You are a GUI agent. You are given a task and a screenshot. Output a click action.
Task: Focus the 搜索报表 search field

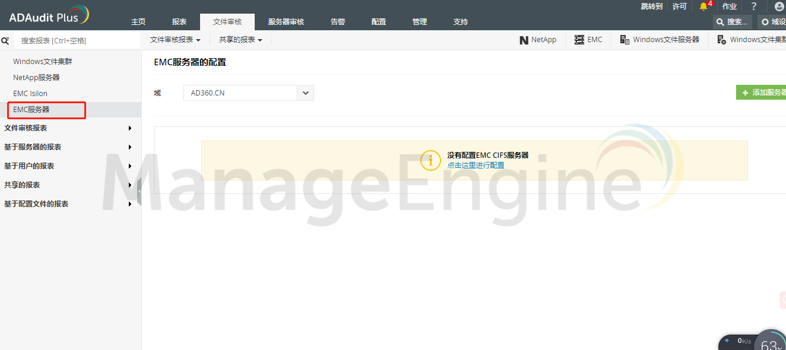pos(76,41)
